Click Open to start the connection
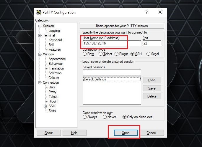The height and width of the screenshot is (147, 202). (x=126, y=133)
